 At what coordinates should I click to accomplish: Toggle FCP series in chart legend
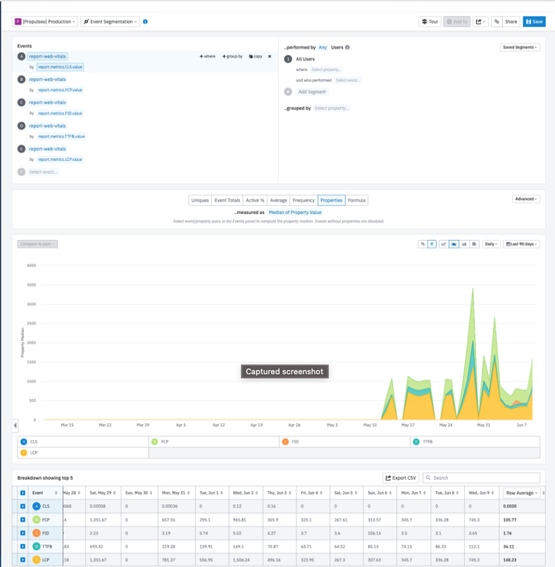pyautogui.click(x=214, y=442)
